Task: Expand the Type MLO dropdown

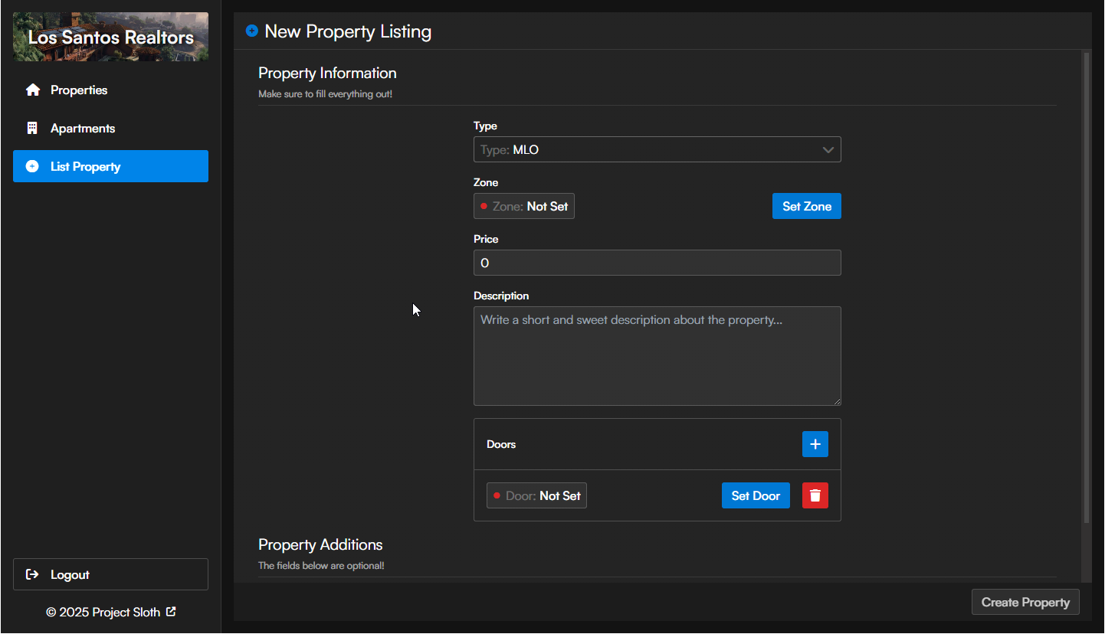Action: click(657, 149)
